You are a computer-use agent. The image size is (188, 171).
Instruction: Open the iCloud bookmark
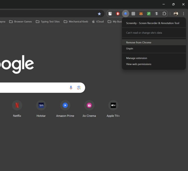98,22
